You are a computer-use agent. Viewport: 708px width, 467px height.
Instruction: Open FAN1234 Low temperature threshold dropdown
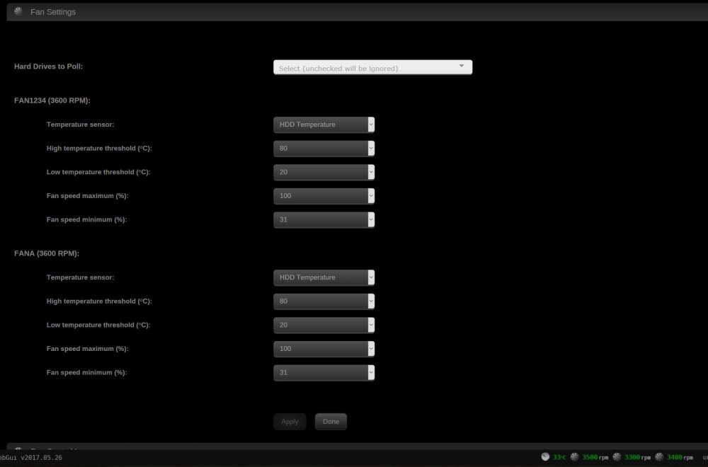coord(324,172)
